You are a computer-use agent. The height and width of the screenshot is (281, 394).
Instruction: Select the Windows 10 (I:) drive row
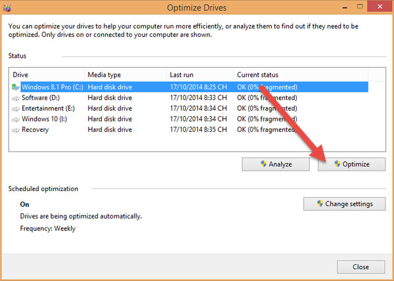[x=190, y=119]
